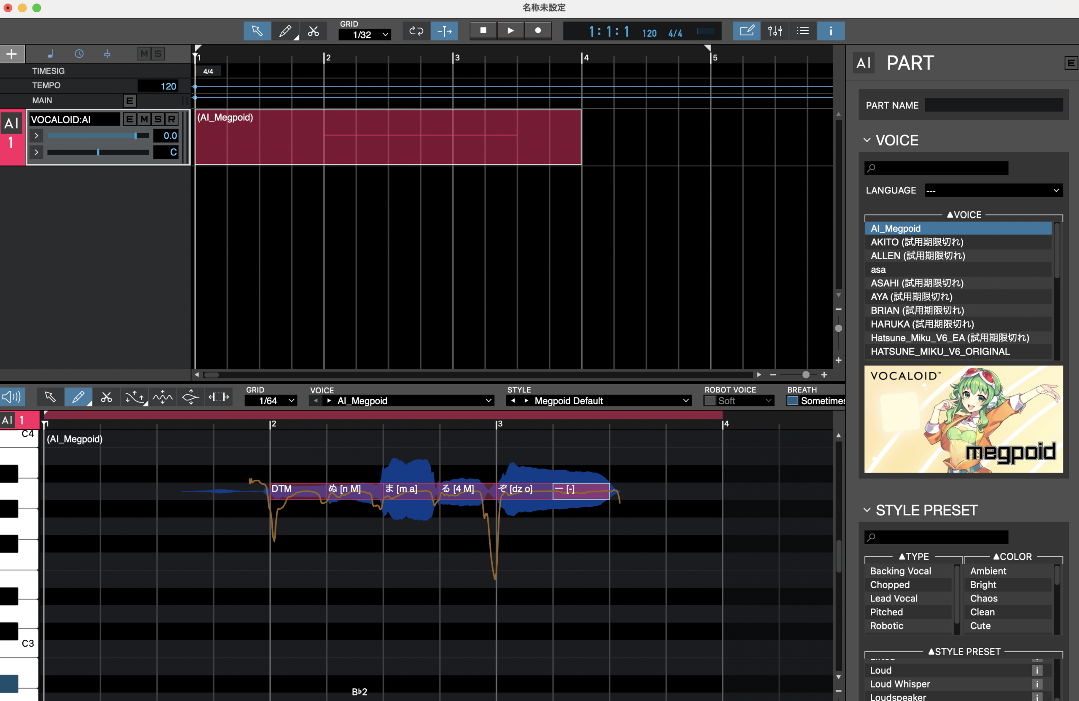Open the list view icon in toolbar
This screenshot has width=1079, height=701.
pyautogui.click(x=803, y=31)
